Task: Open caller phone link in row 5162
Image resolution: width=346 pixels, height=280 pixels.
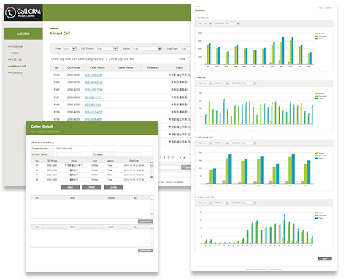Action: [x=93, y=90]
